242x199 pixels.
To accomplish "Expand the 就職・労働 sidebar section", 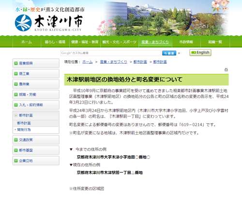I will (36, 95).
